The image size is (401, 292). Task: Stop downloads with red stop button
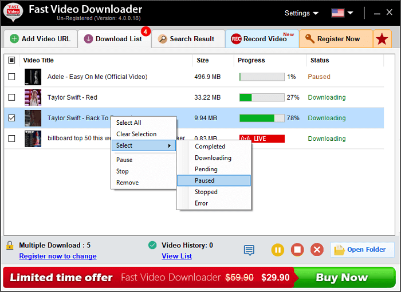click(297, 250)
